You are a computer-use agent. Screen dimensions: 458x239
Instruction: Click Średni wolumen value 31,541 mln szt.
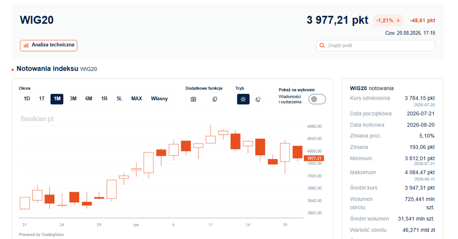[x=416, y=219]
